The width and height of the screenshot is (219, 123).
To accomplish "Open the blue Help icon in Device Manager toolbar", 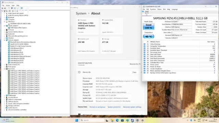I will point(12,8).
